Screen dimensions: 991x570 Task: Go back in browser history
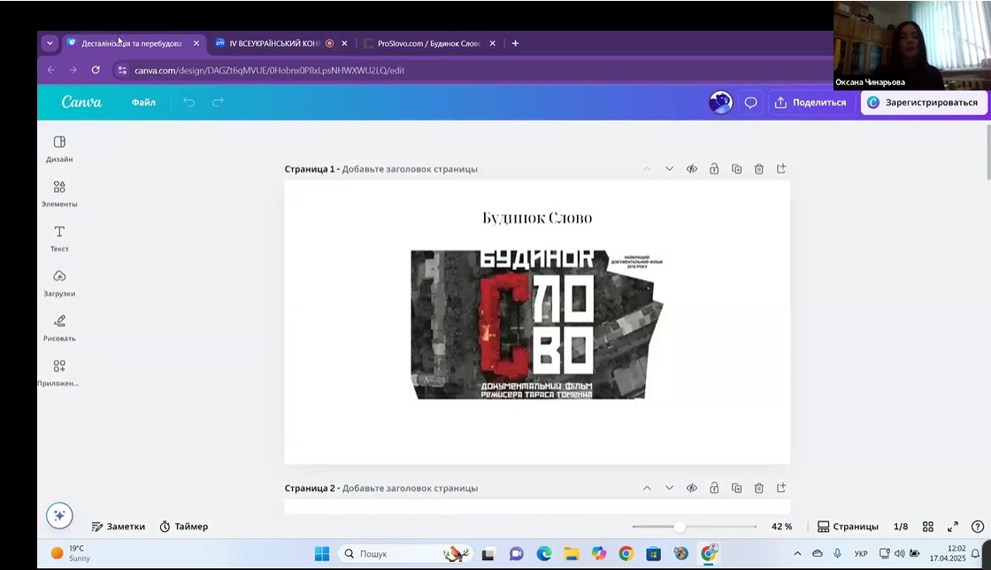51,70
